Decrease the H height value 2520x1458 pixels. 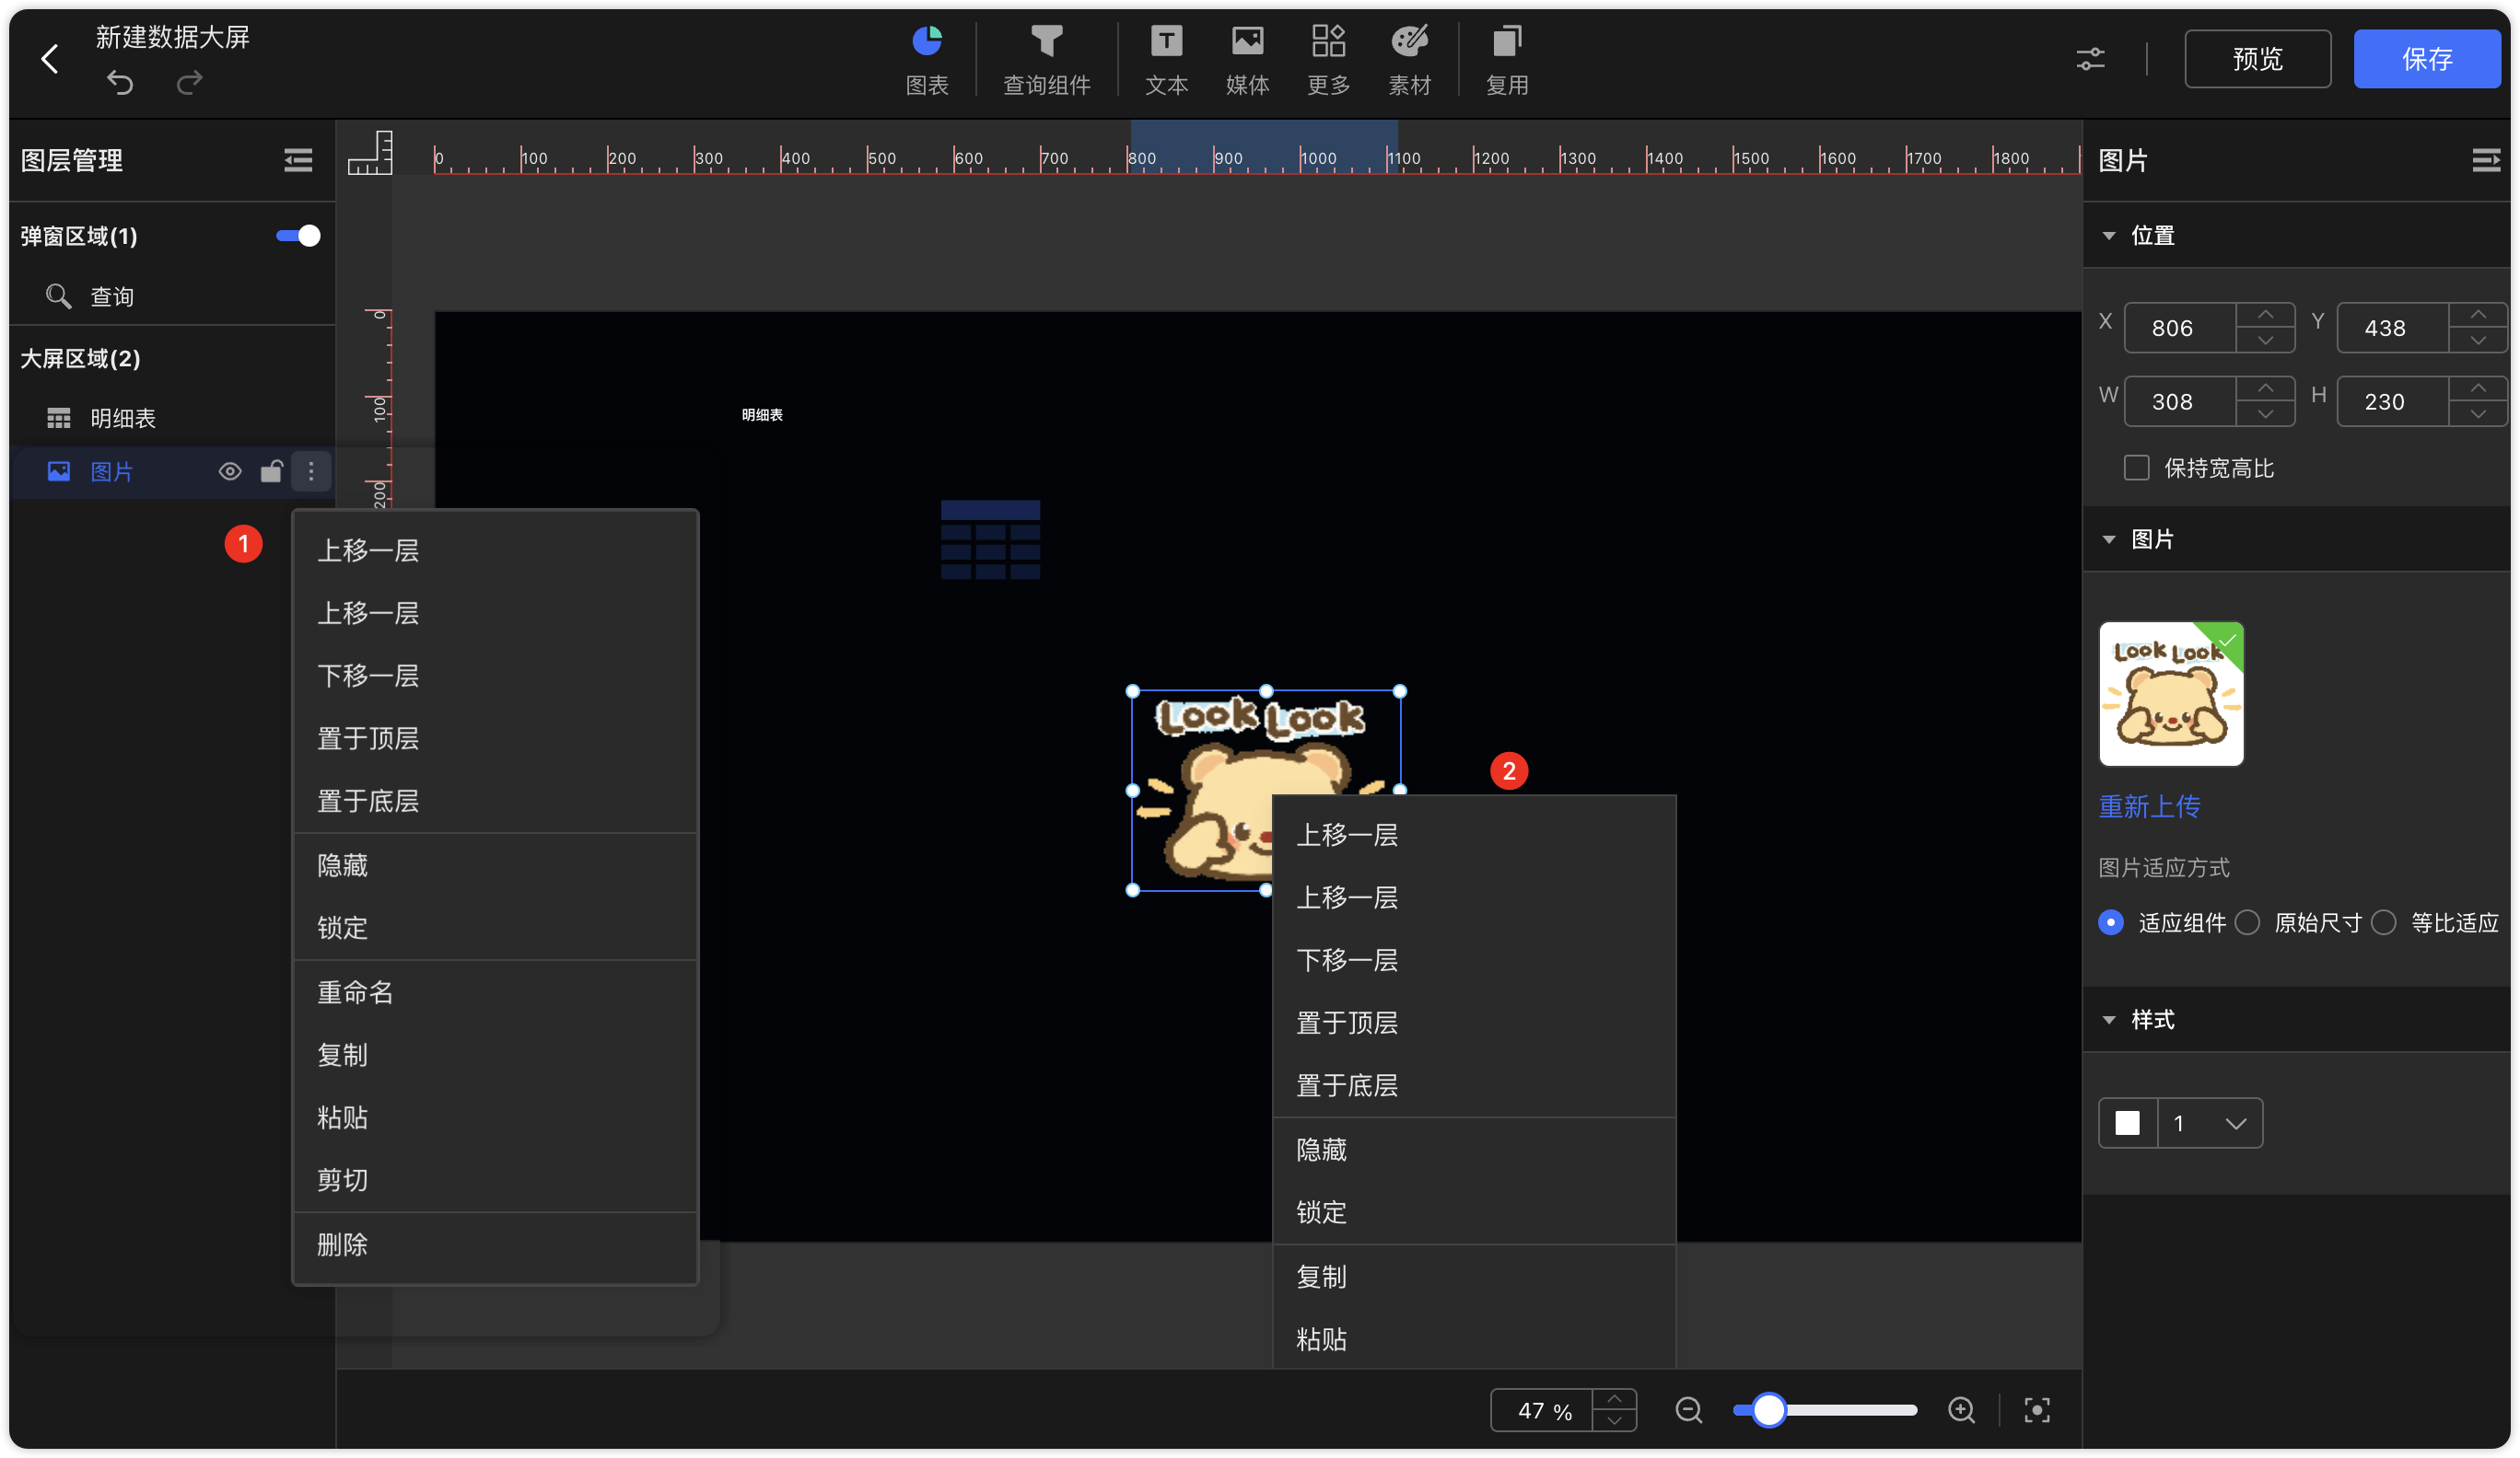click(x=2477, y=413)
